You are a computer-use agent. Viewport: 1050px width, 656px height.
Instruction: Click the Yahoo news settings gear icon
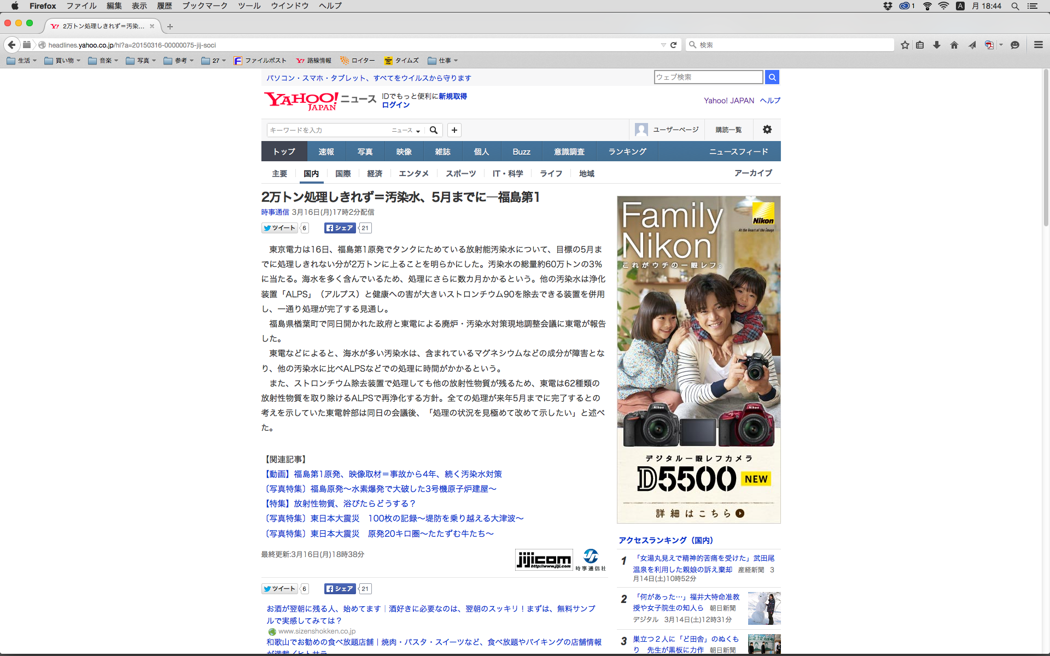click(x=767, y=130)
